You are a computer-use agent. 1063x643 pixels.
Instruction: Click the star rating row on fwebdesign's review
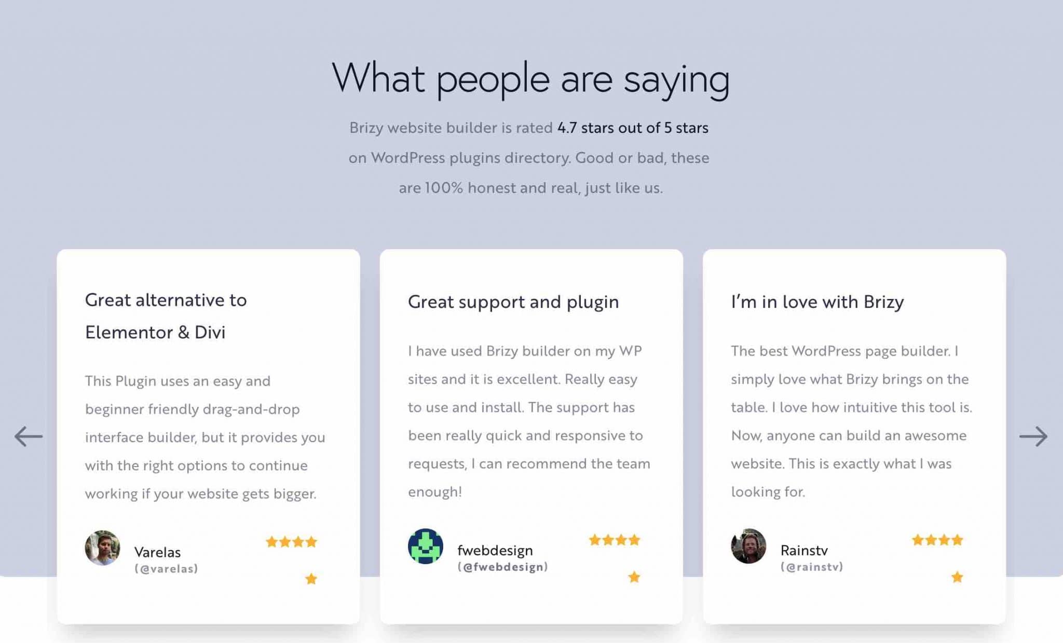coord(614,540)
